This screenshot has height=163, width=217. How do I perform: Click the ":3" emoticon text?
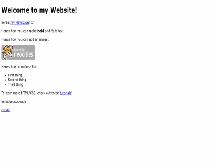(32, 23)
